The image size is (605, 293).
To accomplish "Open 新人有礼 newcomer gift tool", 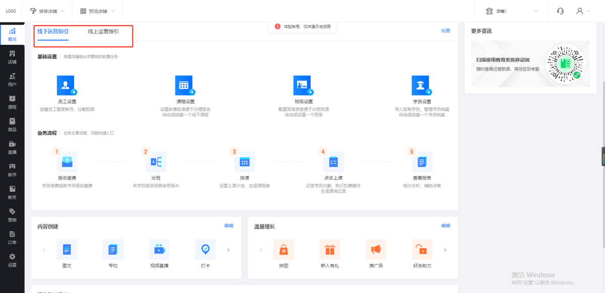I will (x=330, y=249).
